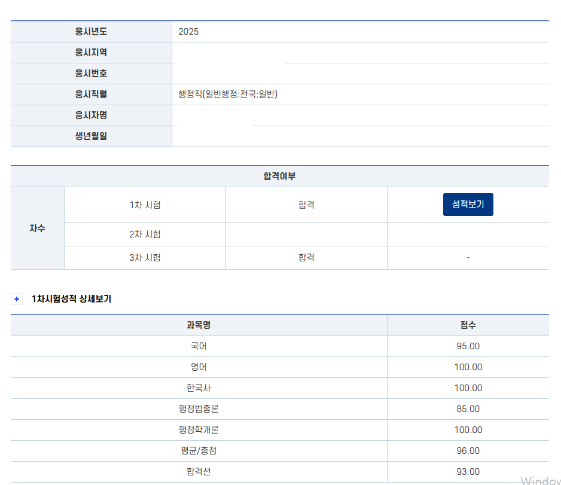Select the 2차 시험 row cell
This screenshot has width=561, height=485.
coord(145,234)
